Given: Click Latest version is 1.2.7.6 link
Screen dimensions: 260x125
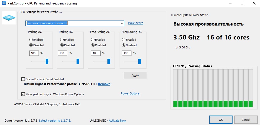Looking at the screenshot, I should pos(55,121).
